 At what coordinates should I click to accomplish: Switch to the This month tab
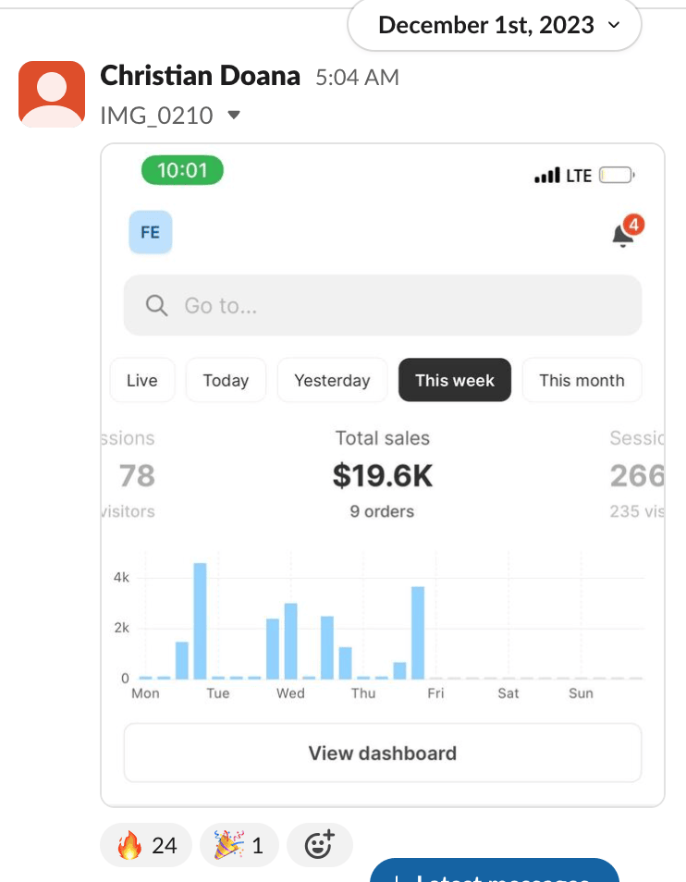(x=582, y=380)
